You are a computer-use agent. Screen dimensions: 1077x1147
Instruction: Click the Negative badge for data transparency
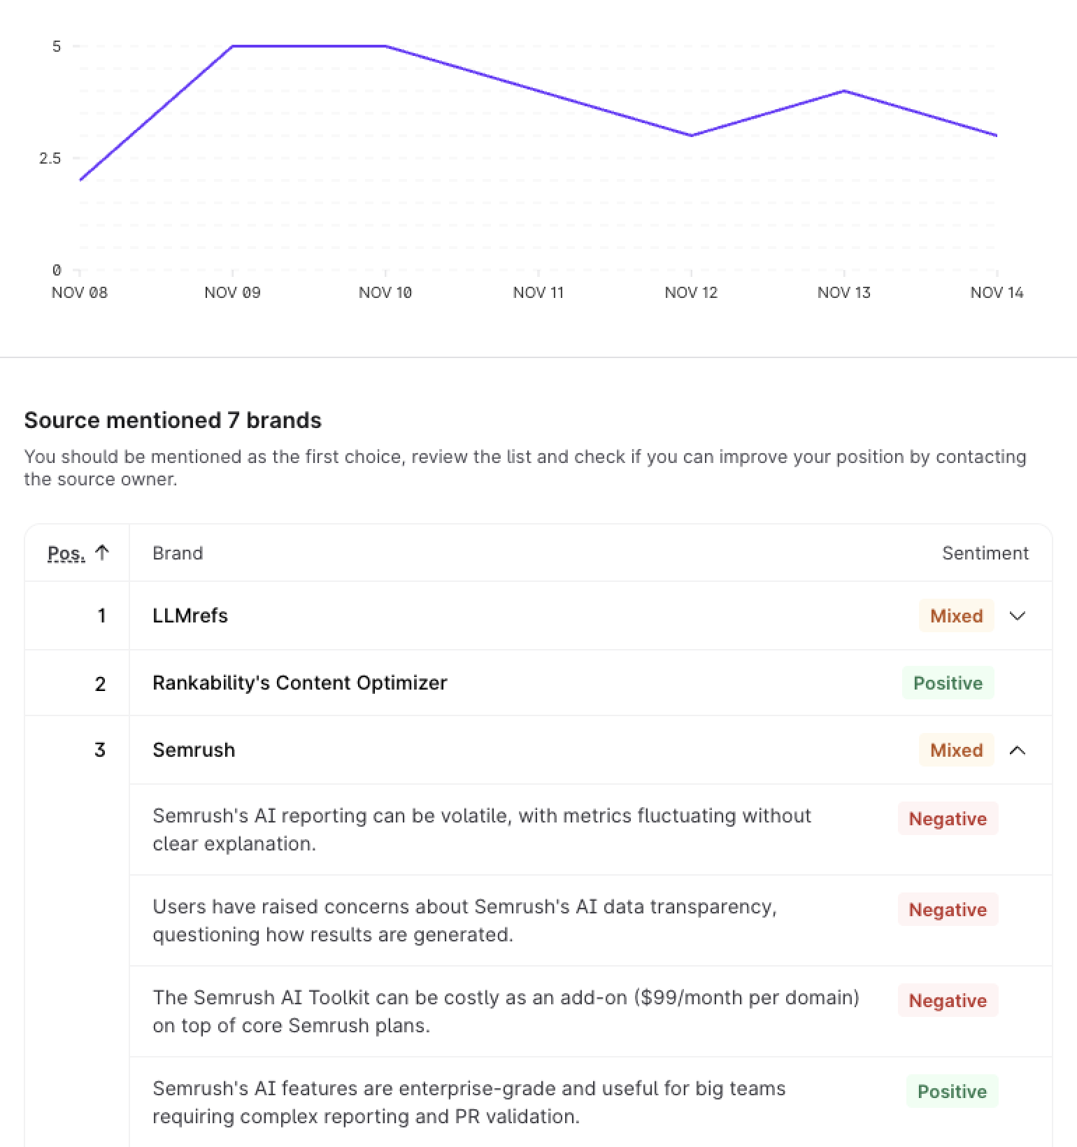(948, 910)
